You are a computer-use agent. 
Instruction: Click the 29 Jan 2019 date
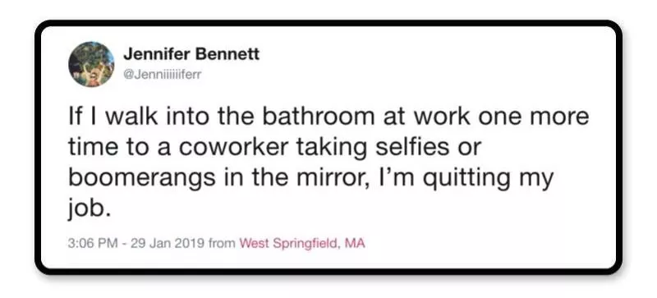tap(168, 243)
